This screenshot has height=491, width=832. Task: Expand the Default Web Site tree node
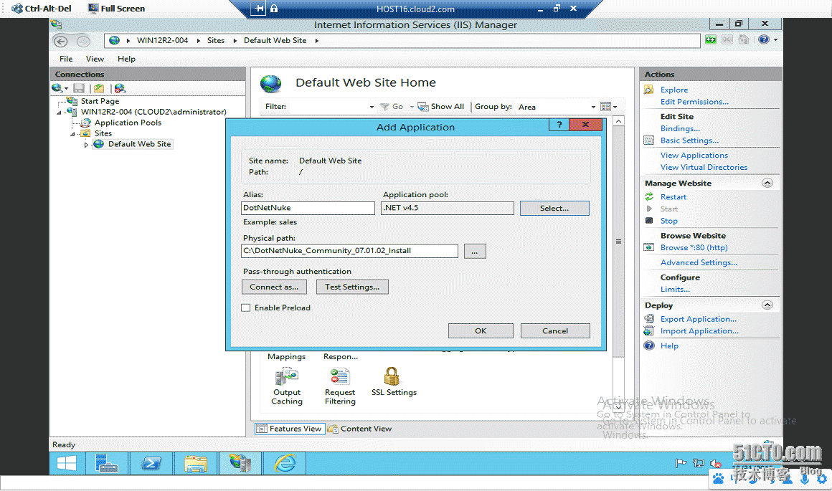[86, 145]
